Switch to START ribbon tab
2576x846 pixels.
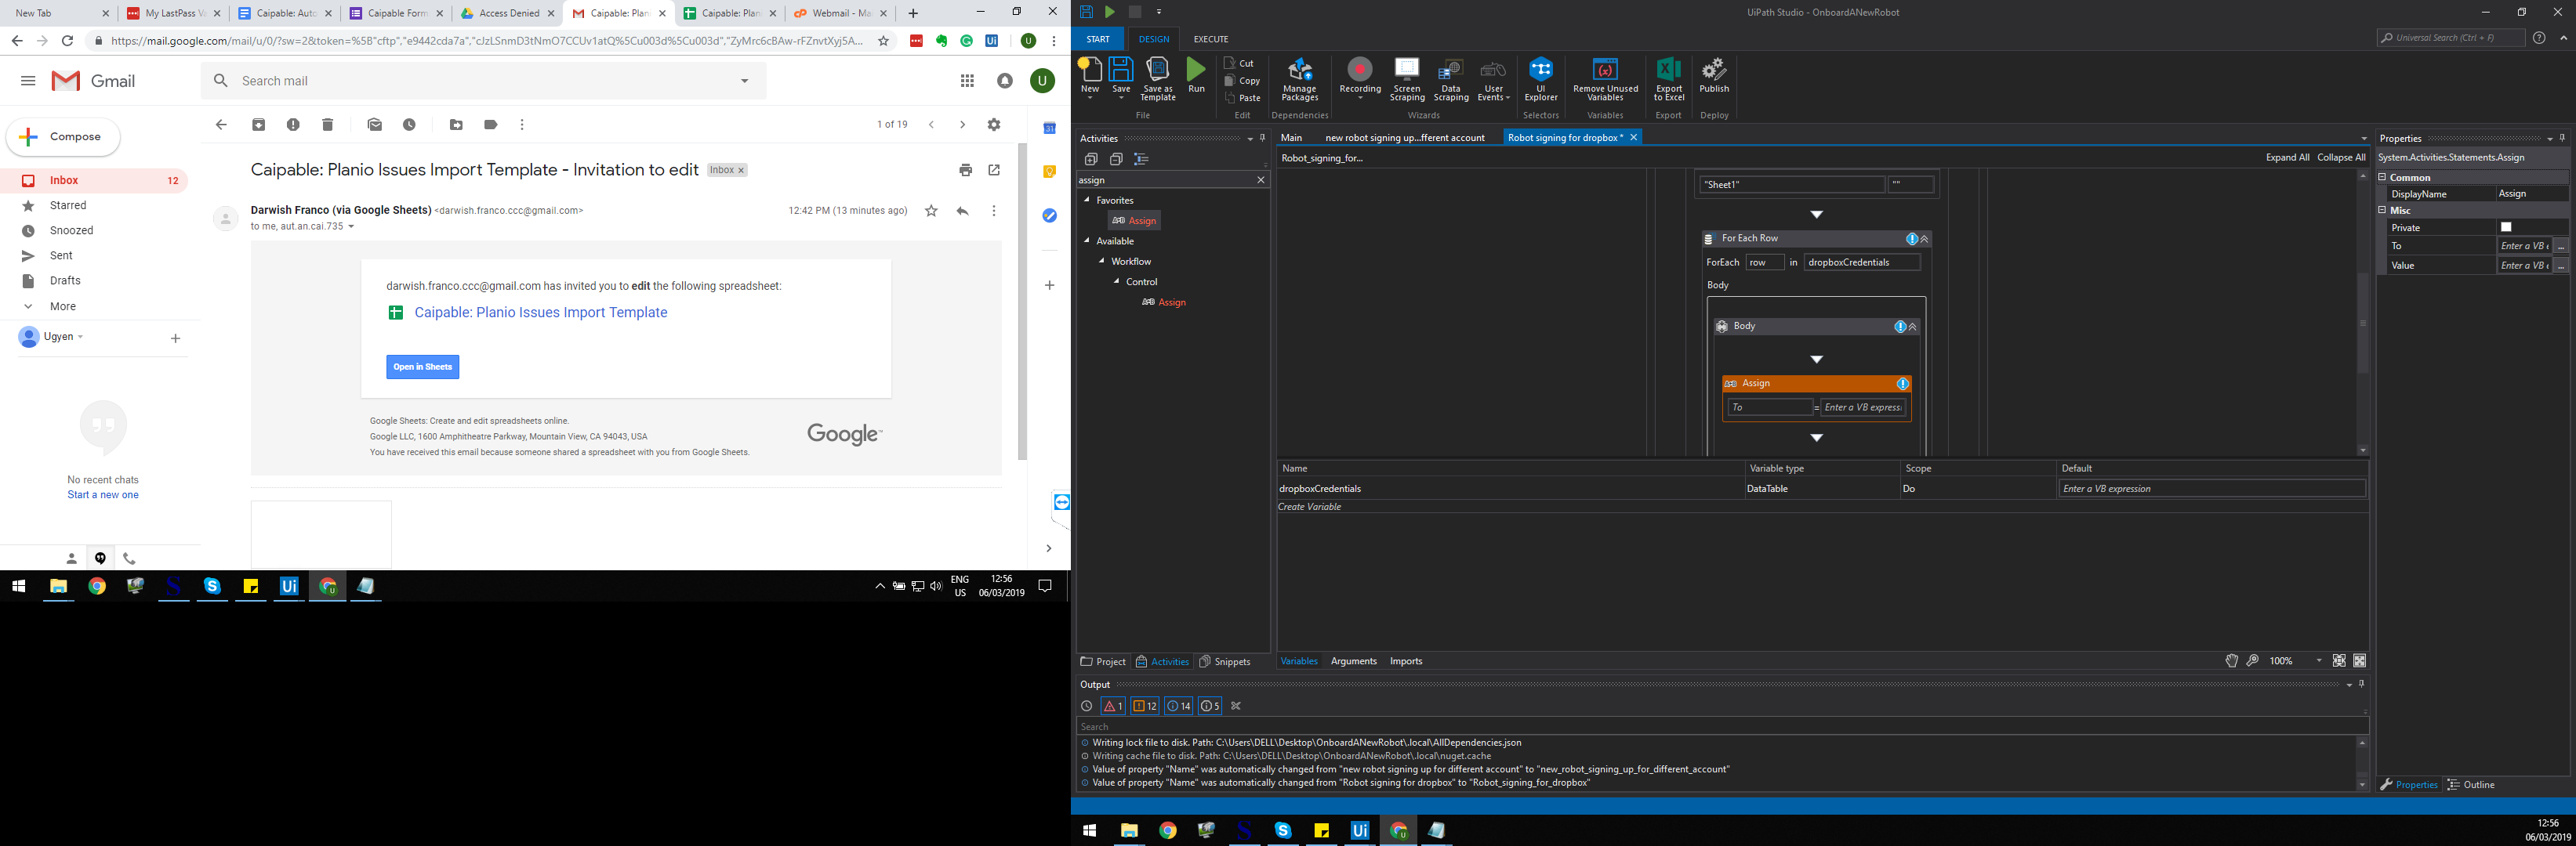point(1098,39)
